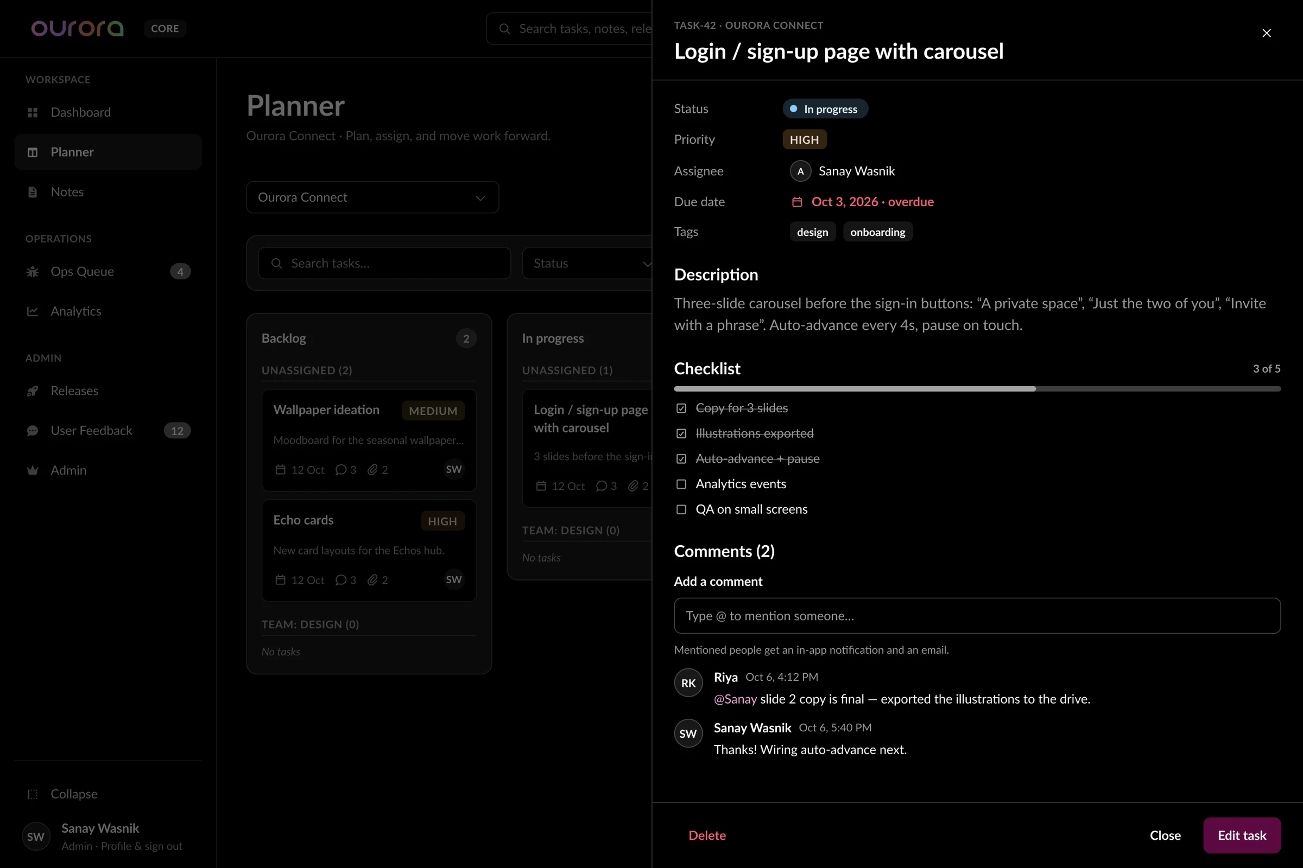Click the magnifier icon in Search tasks field

(276, 264)
